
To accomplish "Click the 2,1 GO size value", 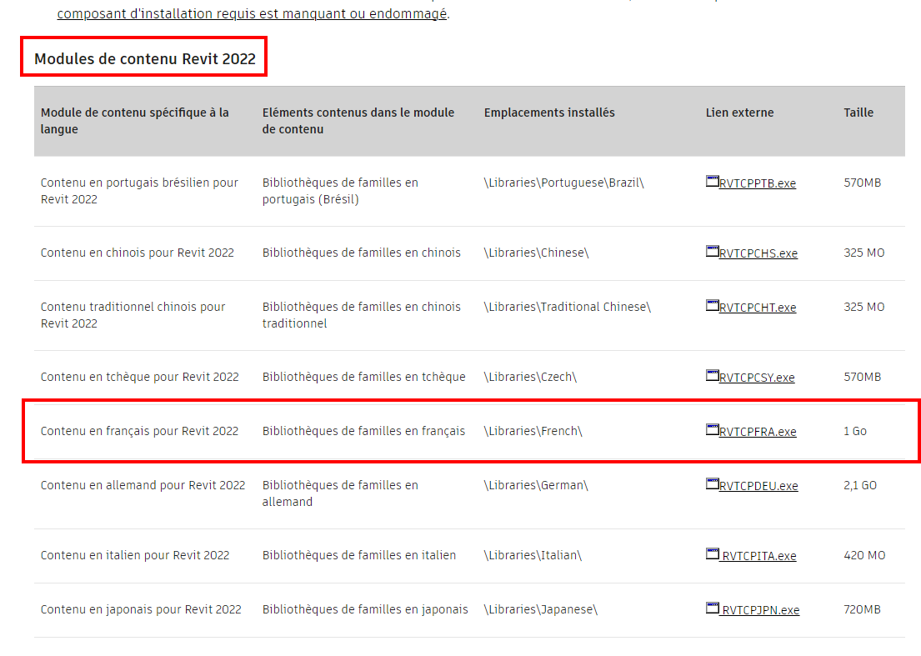I will coord(860,485).
